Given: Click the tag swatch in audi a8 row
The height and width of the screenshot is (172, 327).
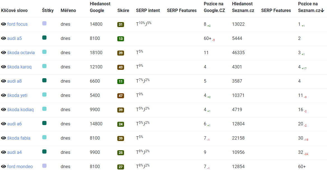Looking at the screenshot, I should click(x=45, y=80).
